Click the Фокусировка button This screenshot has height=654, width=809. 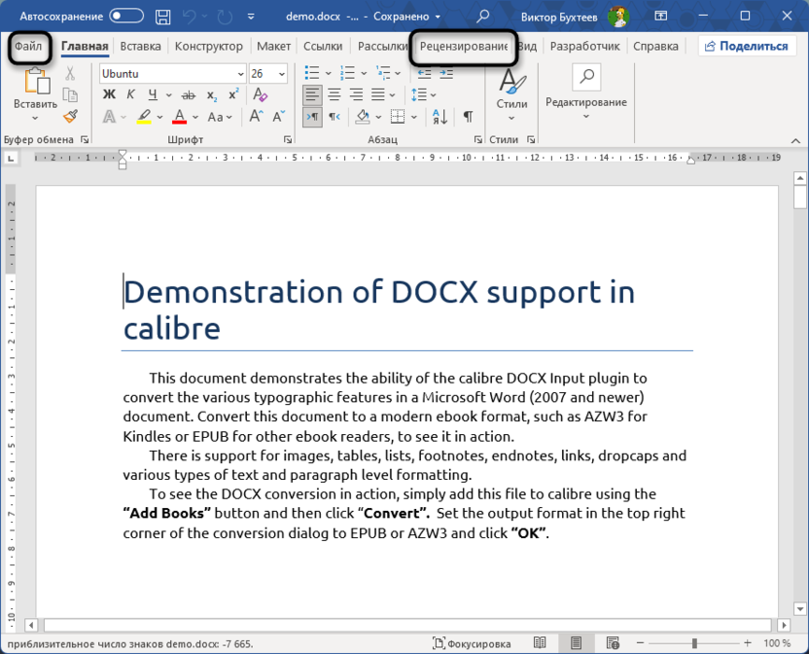coord(472,643)
